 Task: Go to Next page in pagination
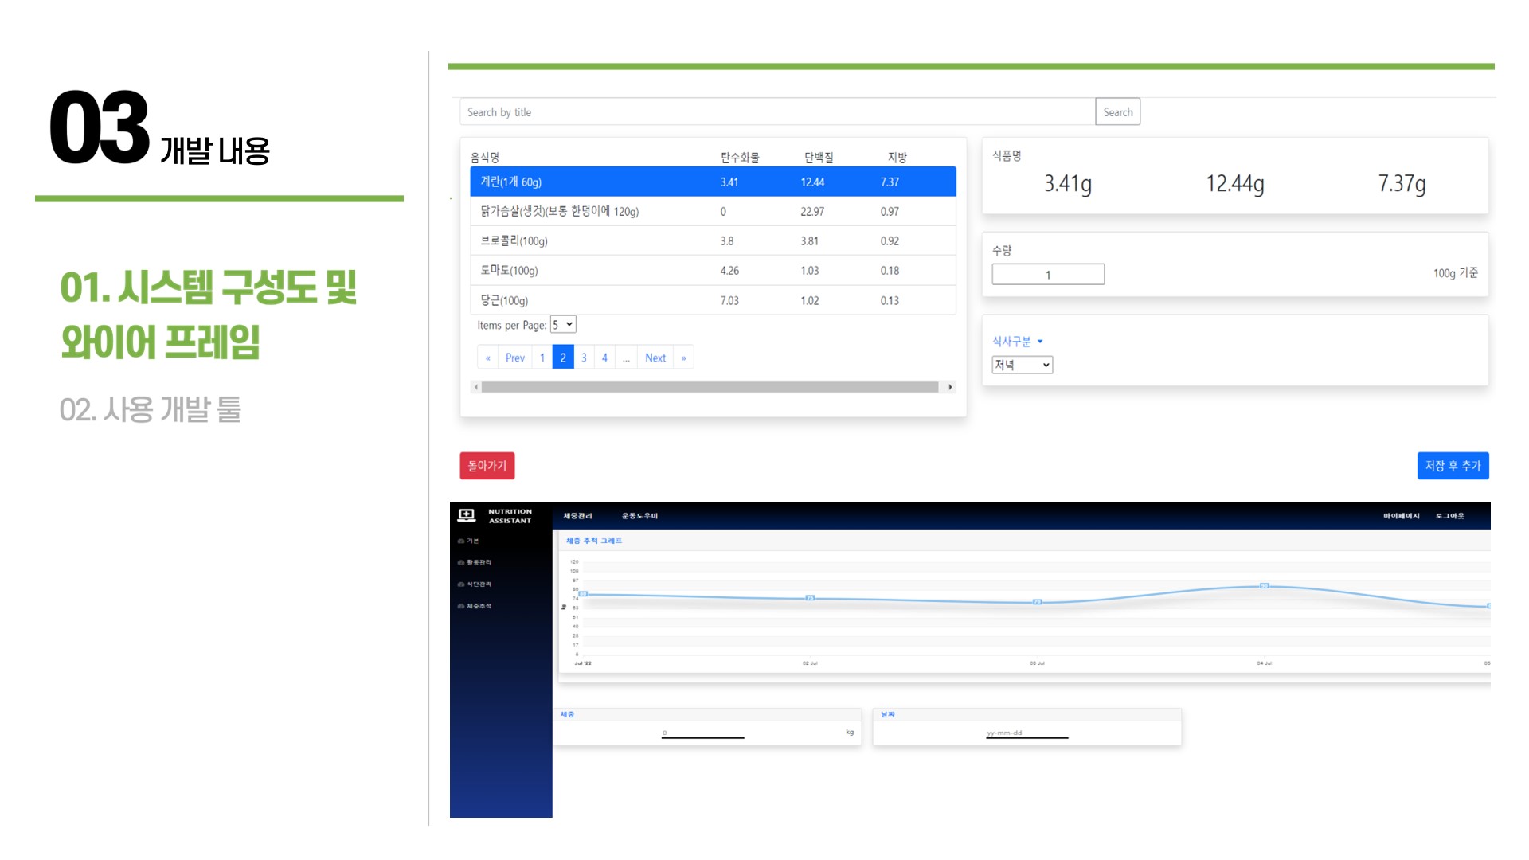pyautogui.click(x=655, y=358)
